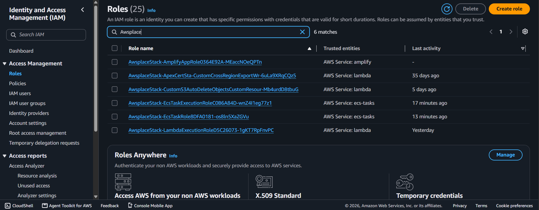539x210 pixels.
Task: Open Access Analyzer in sidebar
Action: point(27,166)
